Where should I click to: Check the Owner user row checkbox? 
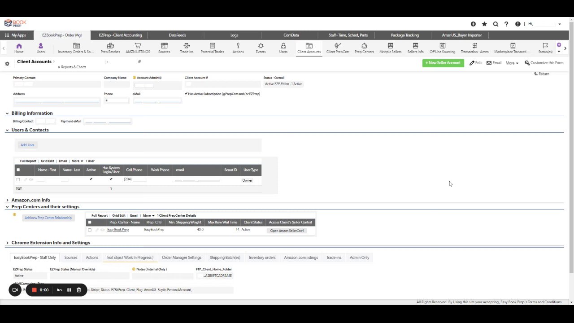[18, 179]
